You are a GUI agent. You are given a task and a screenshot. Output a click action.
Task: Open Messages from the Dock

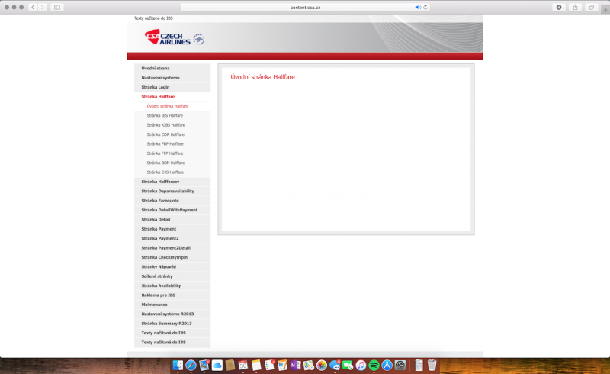335,365
